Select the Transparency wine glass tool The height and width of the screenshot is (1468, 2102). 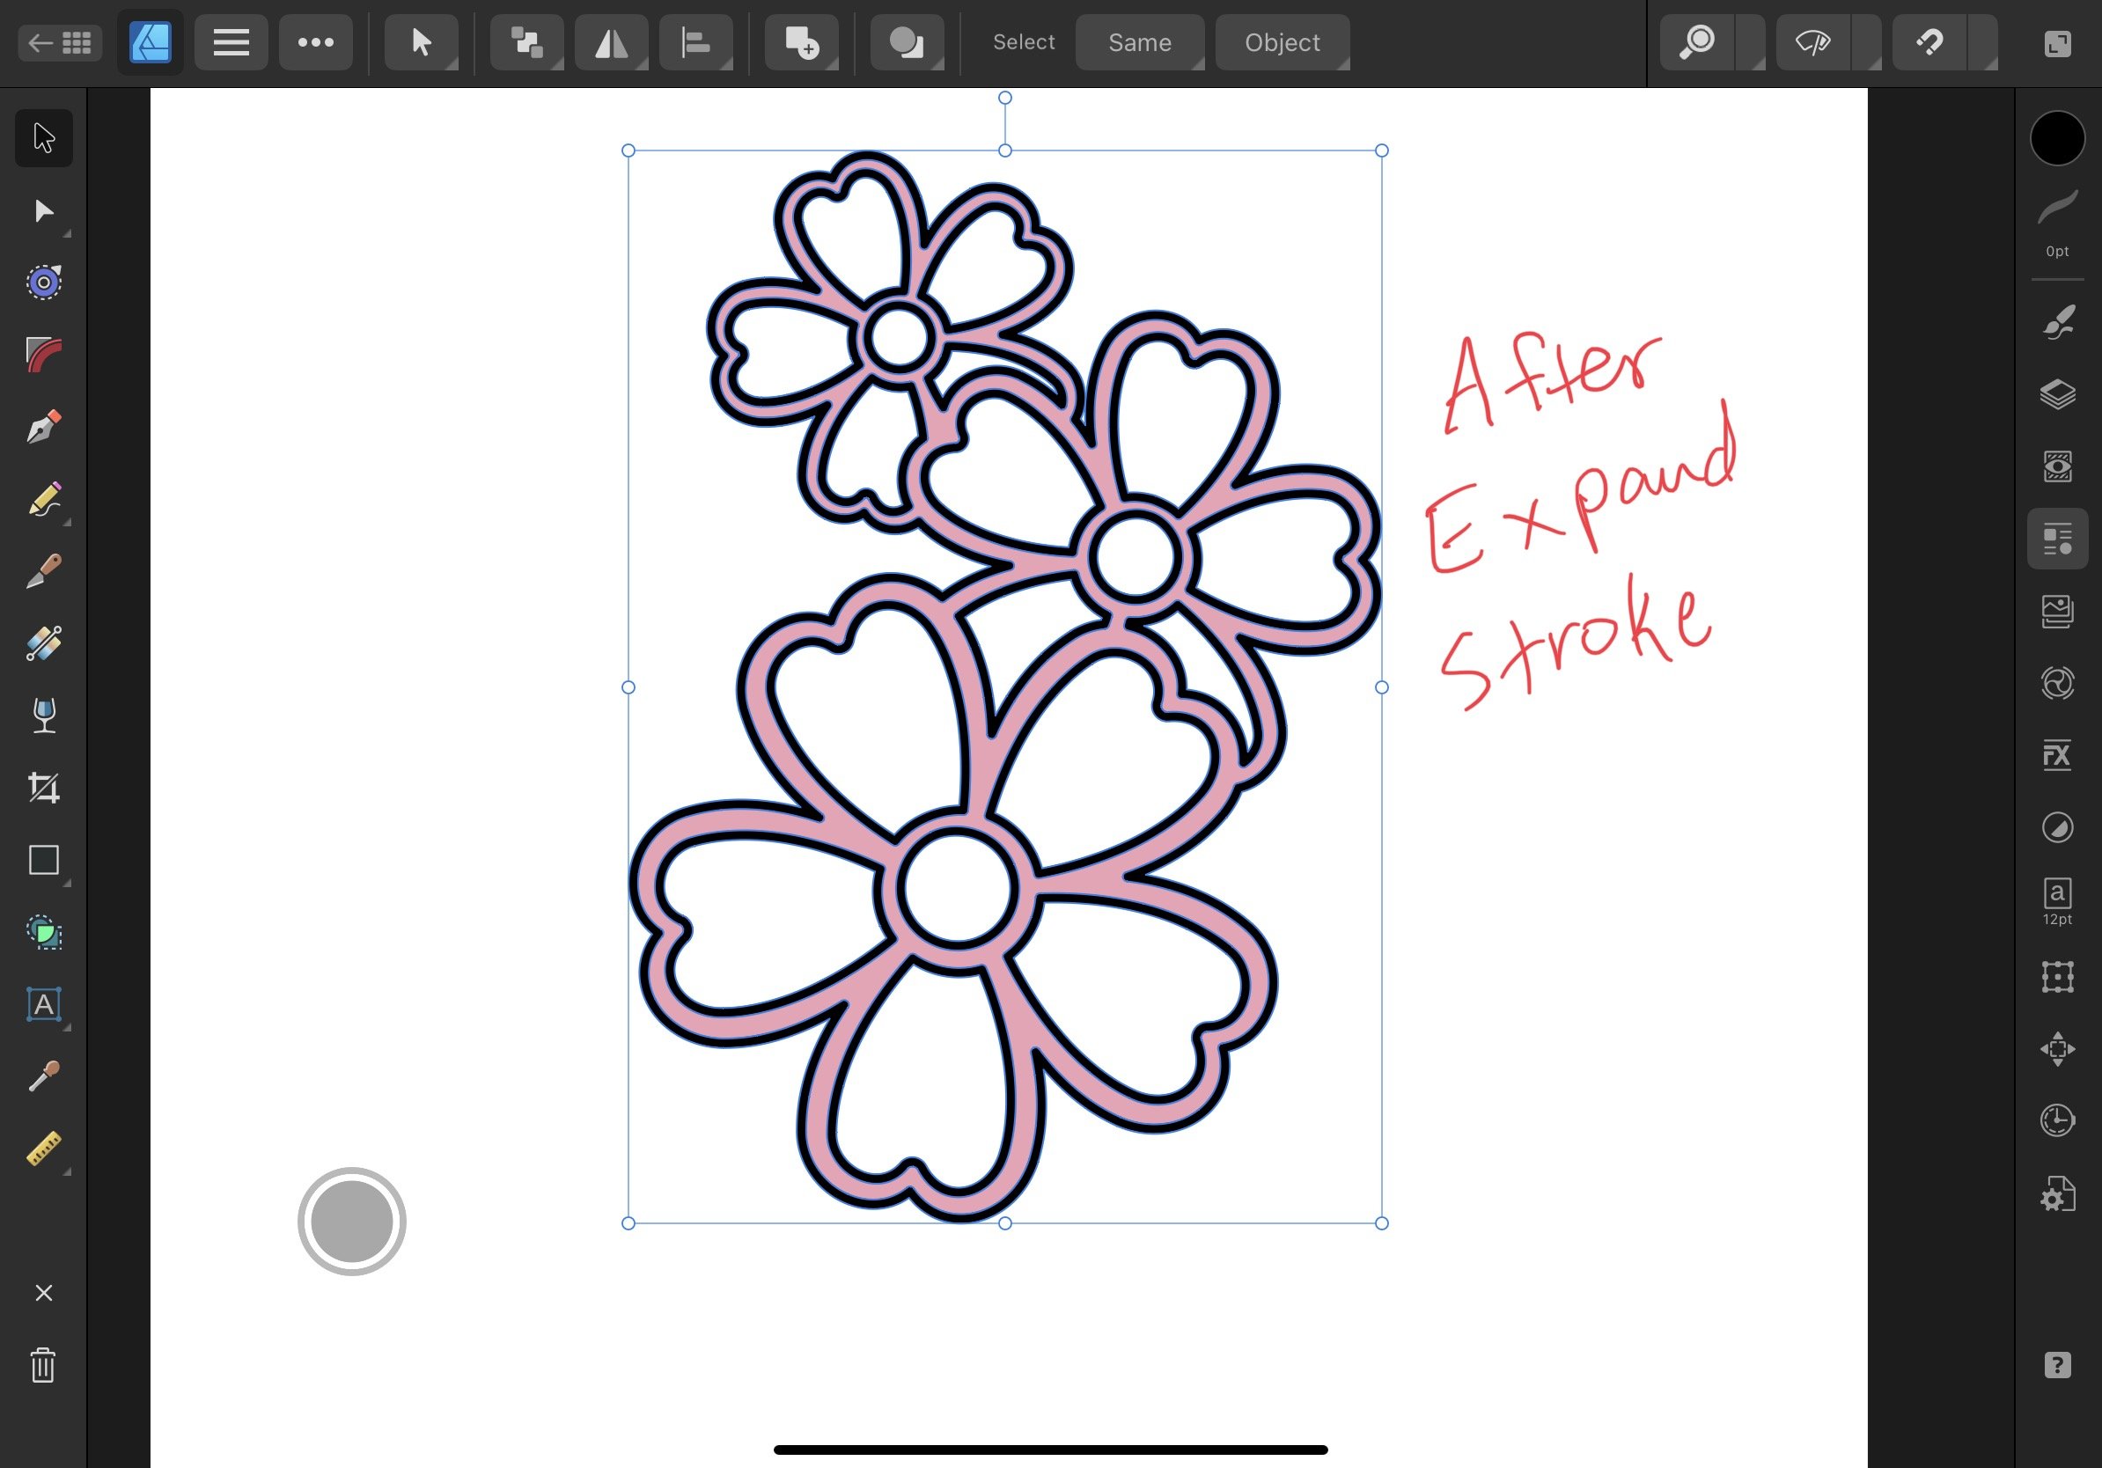(x=43, y=716)
